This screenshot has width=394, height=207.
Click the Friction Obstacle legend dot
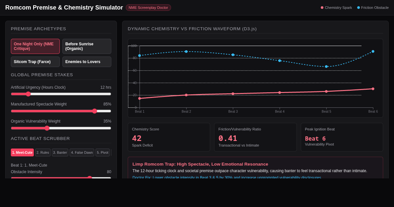359,8
